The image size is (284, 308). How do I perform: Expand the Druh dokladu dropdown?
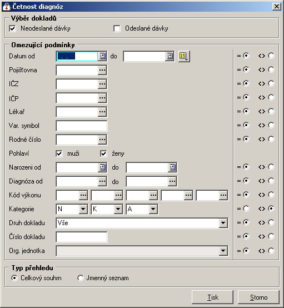tap(223, 223)
